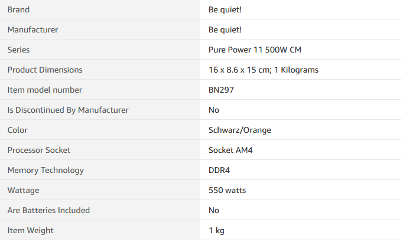Screen dimensions: 416x242
Task: Select the DDR4 value
Action: [x=219, y=170]
